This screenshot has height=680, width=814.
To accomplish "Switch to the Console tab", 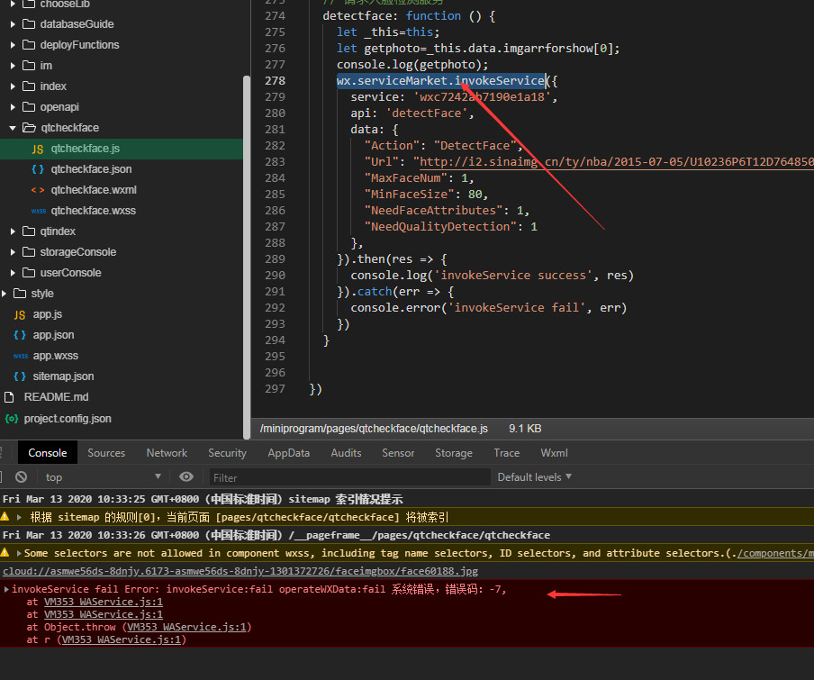I will [x=47, y=453].
